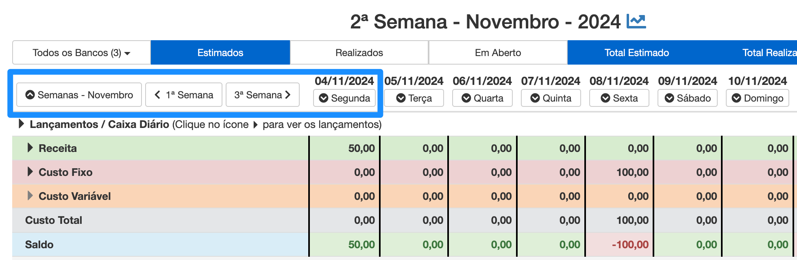The height and width of the screenshot is (260, 797).
Task: Click the chevron-up icon on Semanas - Novembro
Action: pyautogui.click(x=30, y=95)
